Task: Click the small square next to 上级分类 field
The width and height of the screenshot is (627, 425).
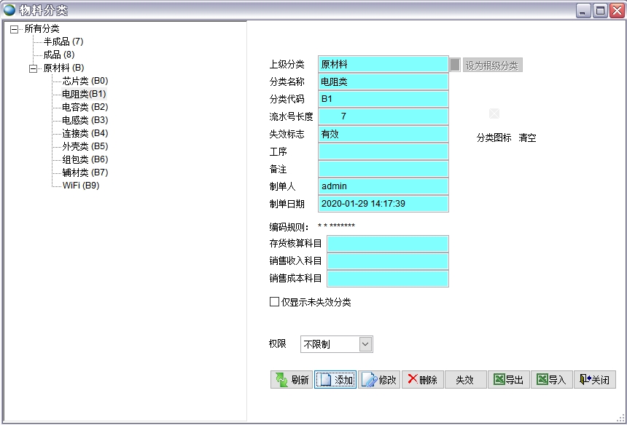Action: [x=455, y=65]
